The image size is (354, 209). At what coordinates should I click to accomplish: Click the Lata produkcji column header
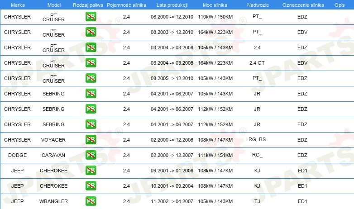[172, 5]
